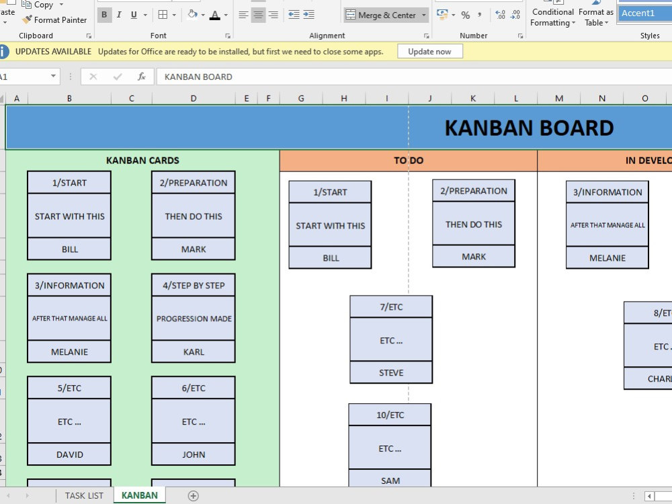Switch to the KANBAN sheet tab
672x504 pixels.
[x=139, y=495]
